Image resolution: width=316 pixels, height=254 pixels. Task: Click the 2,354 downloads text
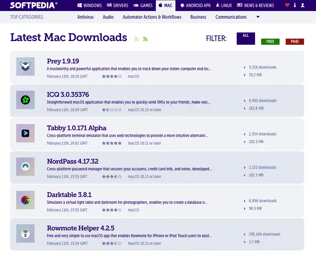point(263,134)
